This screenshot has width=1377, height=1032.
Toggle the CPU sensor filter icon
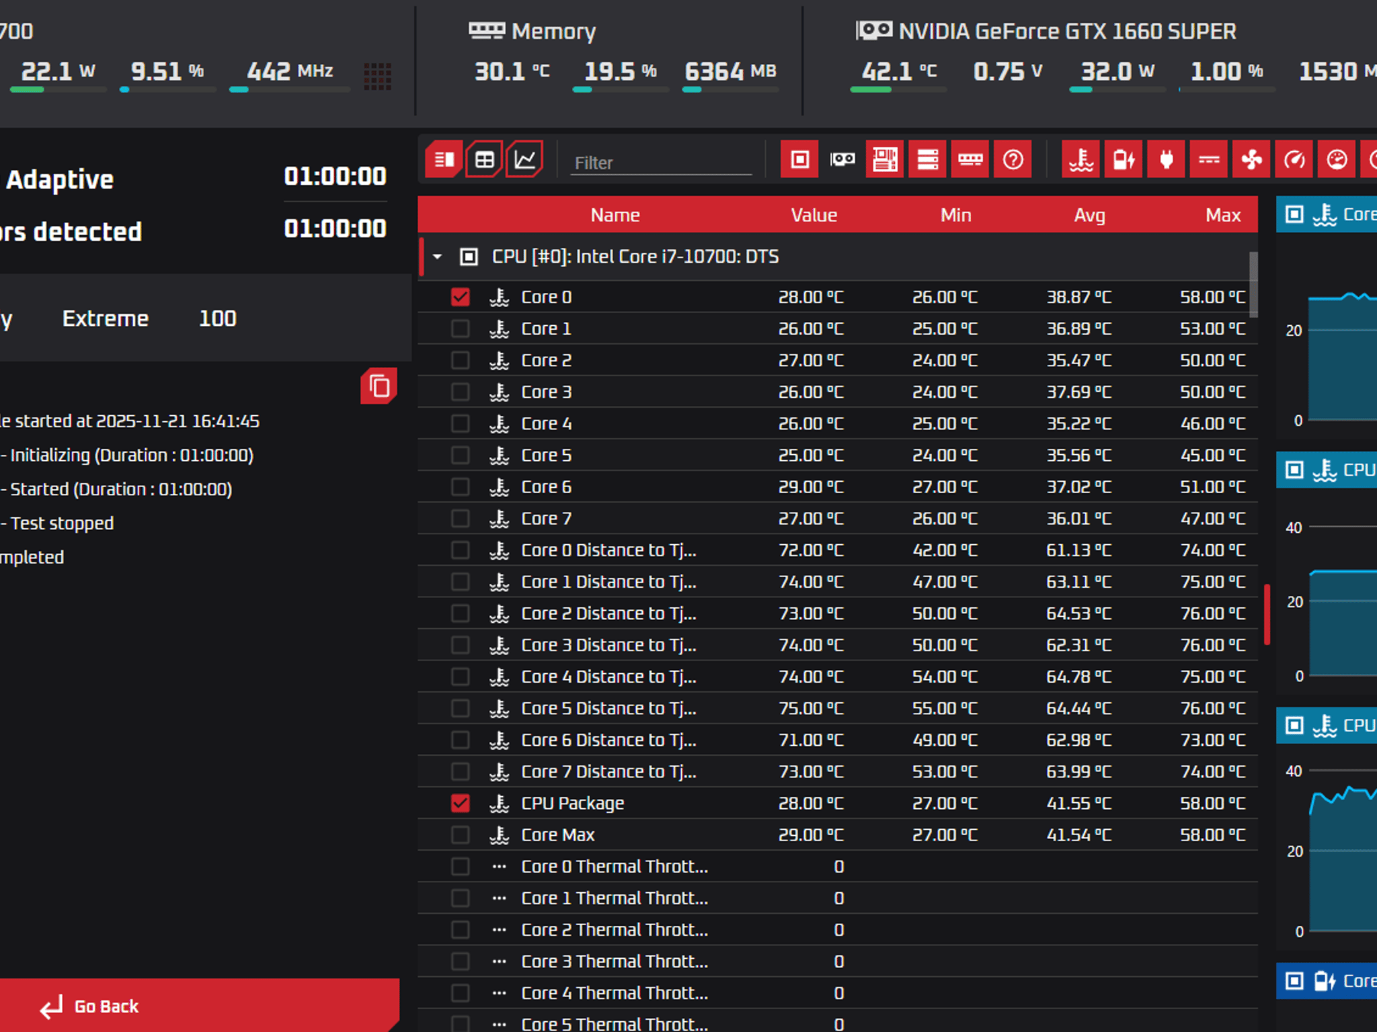pyautogui.click(x=799, y=159)
